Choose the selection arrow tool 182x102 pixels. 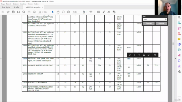[53, 12]
